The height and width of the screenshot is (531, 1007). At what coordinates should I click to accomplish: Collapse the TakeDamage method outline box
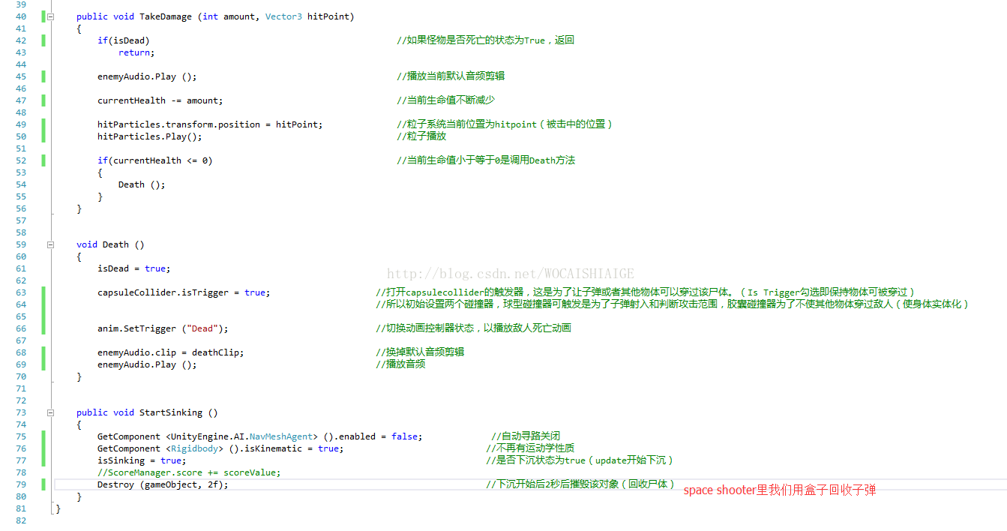coord(50,16)
